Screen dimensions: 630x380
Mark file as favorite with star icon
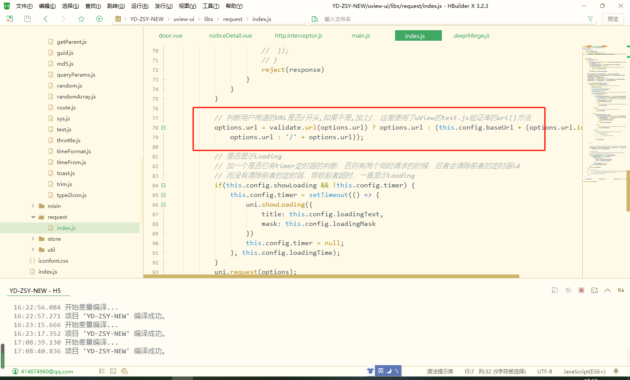(x=81, y=19)
